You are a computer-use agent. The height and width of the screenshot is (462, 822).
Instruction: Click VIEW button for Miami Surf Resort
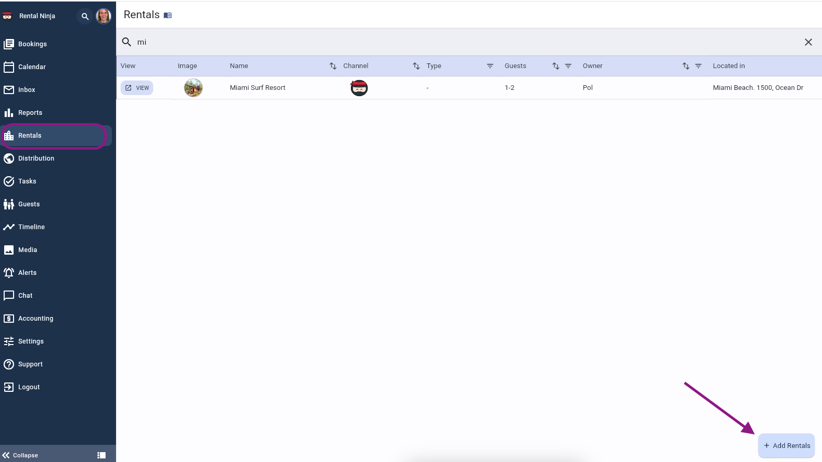tap(137, 88)
